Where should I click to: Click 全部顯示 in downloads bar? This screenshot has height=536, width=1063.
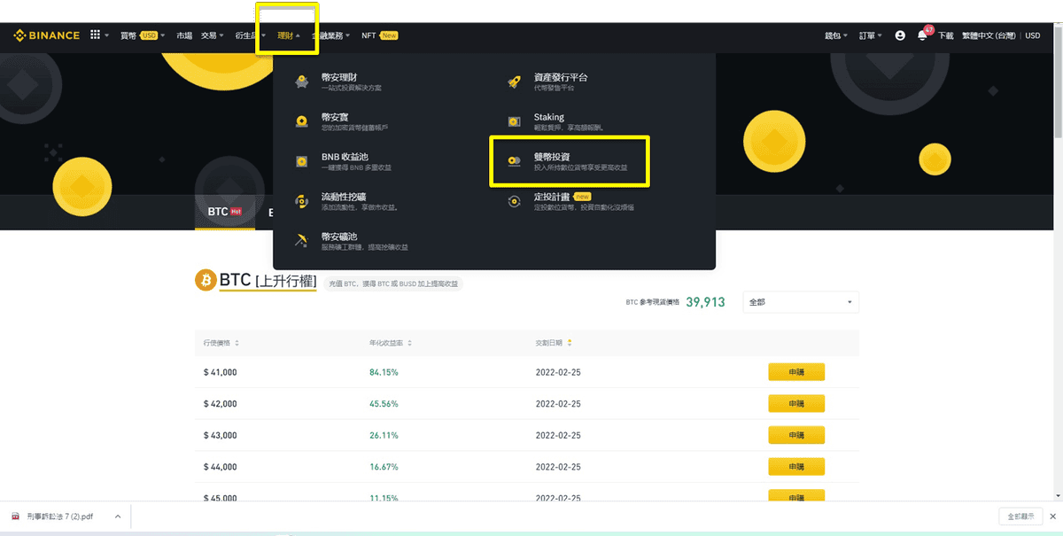(1021, 516)
